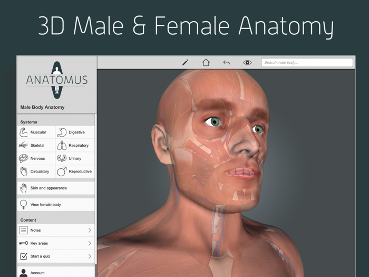Click the Search male body field
The image size is (369, 277).
[x=307, y=62]
